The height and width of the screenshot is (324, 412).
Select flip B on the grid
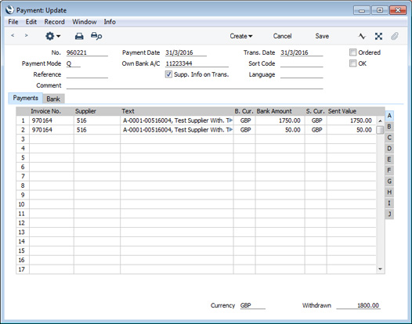(389, 127)
